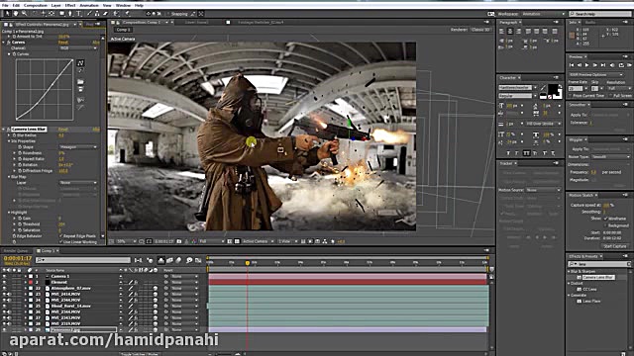
Task: Select the Rectangle shape tool
Action: pyautogui.click(x=61, y=14)
